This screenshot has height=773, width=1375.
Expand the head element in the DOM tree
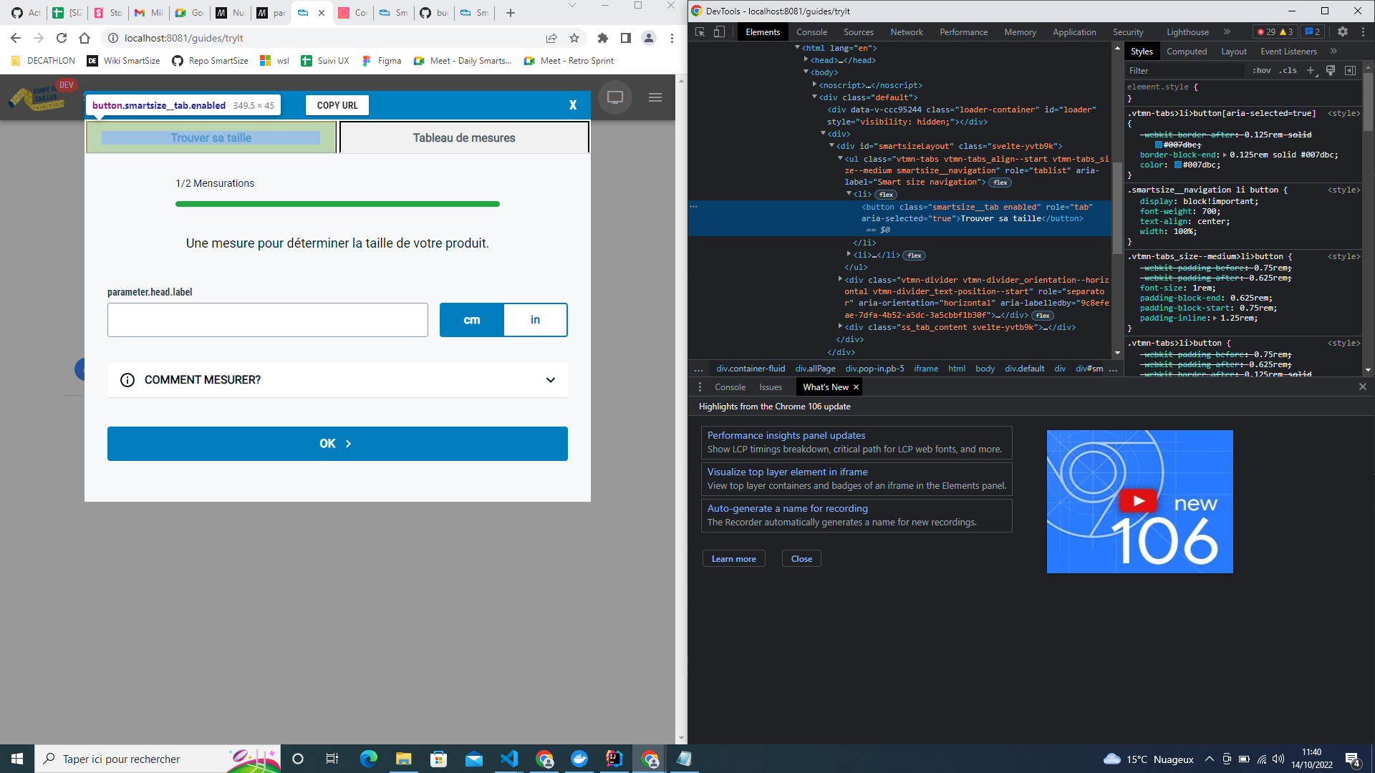[806, 60]
